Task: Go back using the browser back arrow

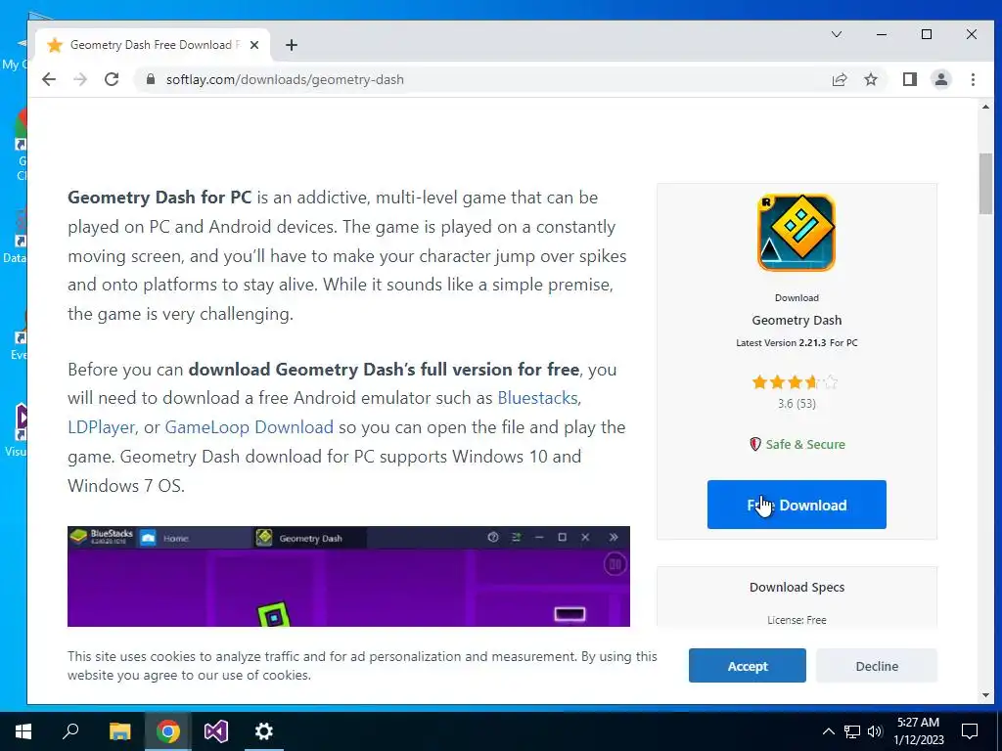Action: coord(49,80)
